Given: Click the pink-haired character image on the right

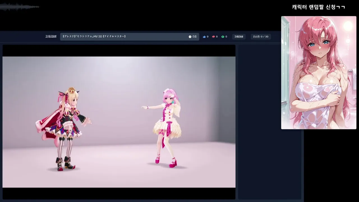Looking at the screenshot, I should [319, 73].
